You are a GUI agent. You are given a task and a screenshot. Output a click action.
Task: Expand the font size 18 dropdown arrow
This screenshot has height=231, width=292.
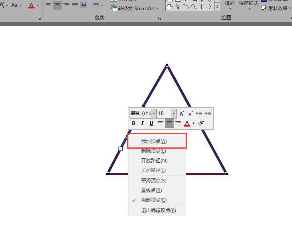click(x=174, y=113)
